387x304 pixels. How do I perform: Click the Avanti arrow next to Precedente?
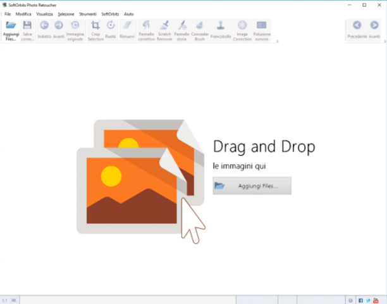pos(374,25)
